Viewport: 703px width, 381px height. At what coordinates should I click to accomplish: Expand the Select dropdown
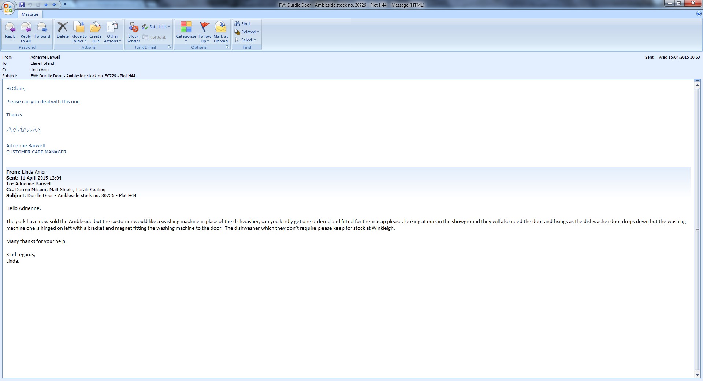click(x=245, y=40)
